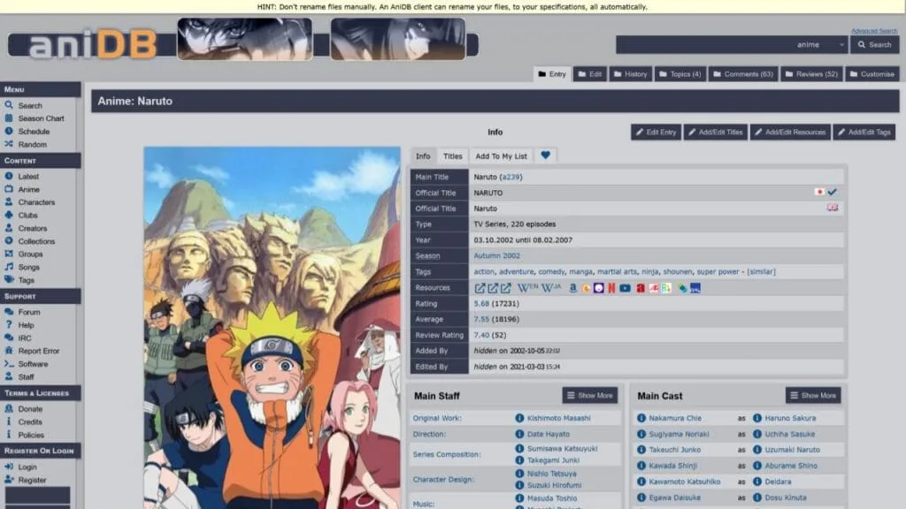906x509 pixels.
Task: Click the 5.68 rating value
Action: point(481,303)
